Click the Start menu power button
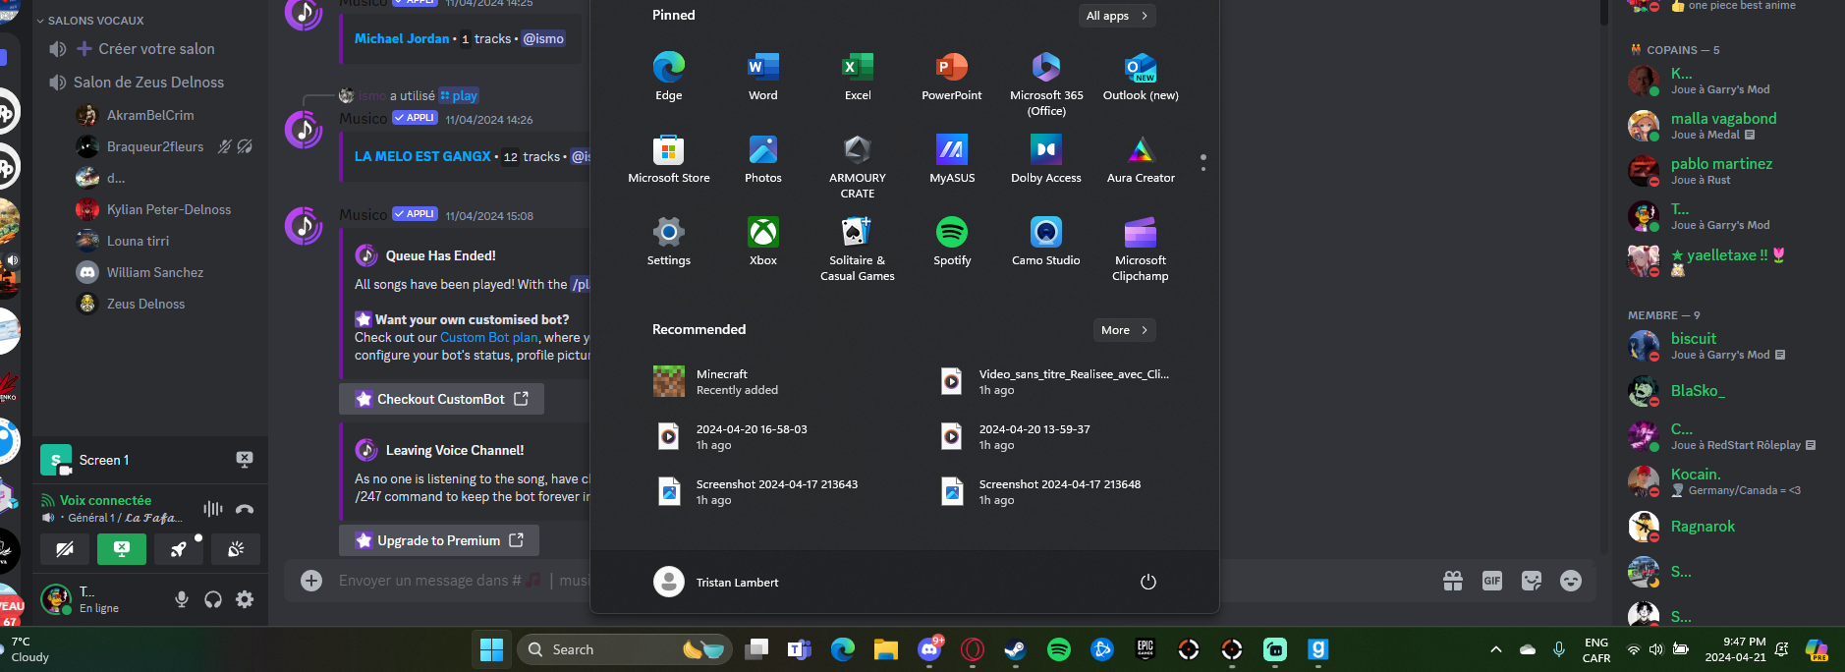 point(1147,582)
